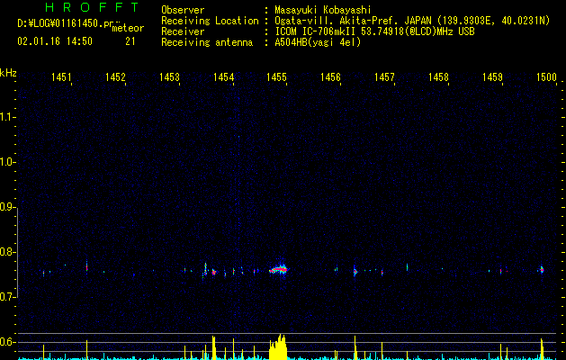Click the 0.9 frequency axis label
This screenshot has height=360, width=566.
(x=8, y=207)
